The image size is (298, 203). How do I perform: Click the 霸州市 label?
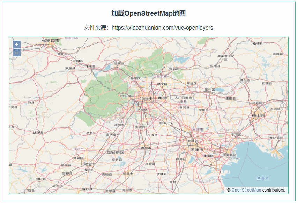point(146,148)
